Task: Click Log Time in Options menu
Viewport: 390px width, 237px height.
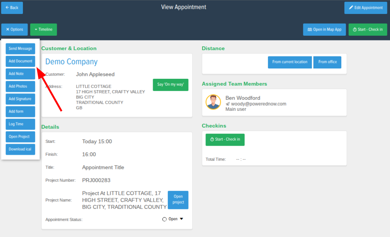Action: (x=20, y=124)
